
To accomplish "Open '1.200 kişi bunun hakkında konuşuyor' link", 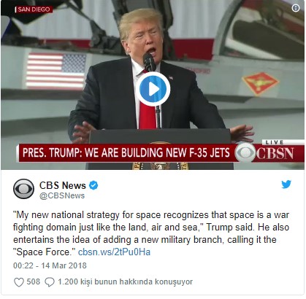I will click(125, 282).
